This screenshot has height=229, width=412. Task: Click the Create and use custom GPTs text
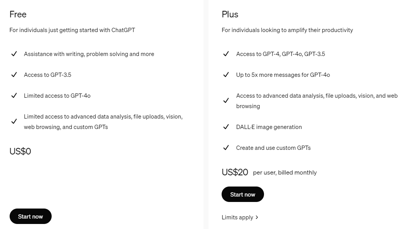[273, 148]
